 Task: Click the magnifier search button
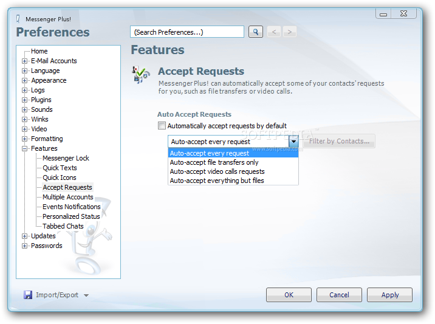tap(256, 32)
